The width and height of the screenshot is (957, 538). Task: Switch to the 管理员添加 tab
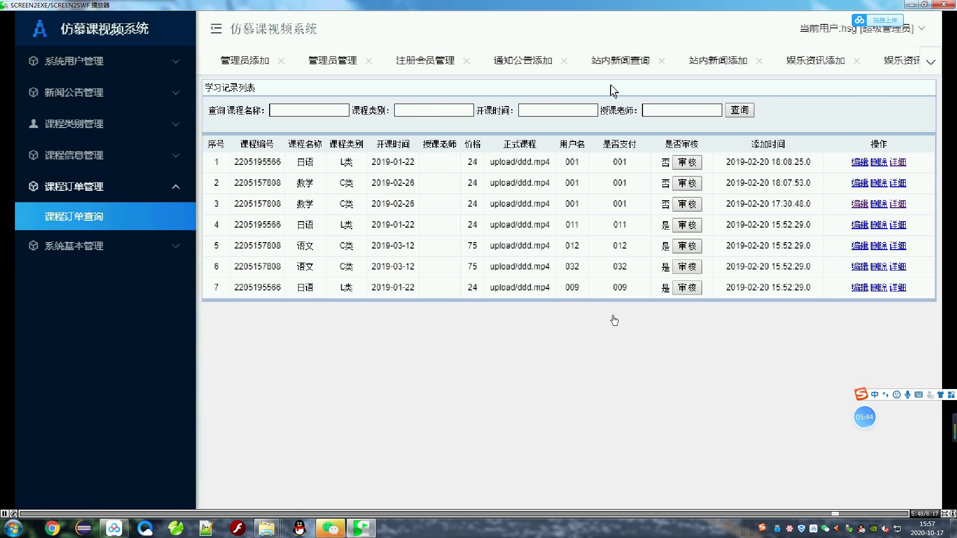point(245,61)
